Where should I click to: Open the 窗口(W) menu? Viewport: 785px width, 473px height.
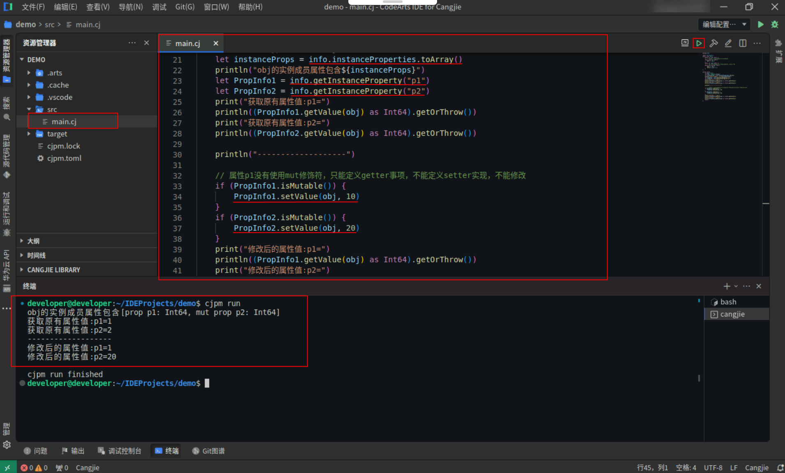216,7
